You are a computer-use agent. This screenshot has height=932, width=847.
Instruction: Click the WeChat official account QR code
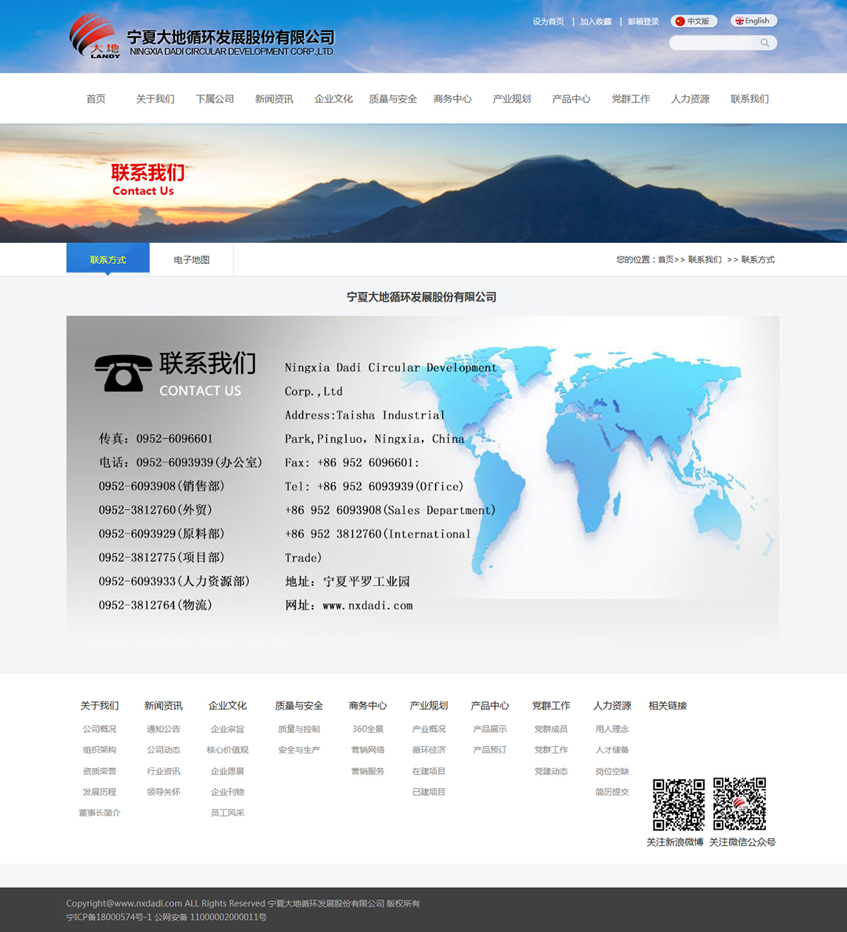[739, 804]
